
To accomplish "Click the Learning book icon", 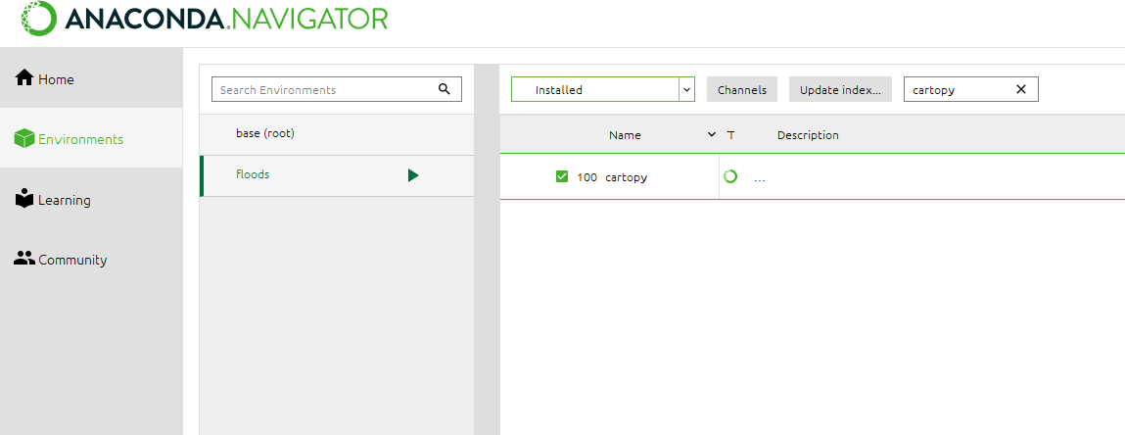I will pyautogui.click(x=24, y=199).
